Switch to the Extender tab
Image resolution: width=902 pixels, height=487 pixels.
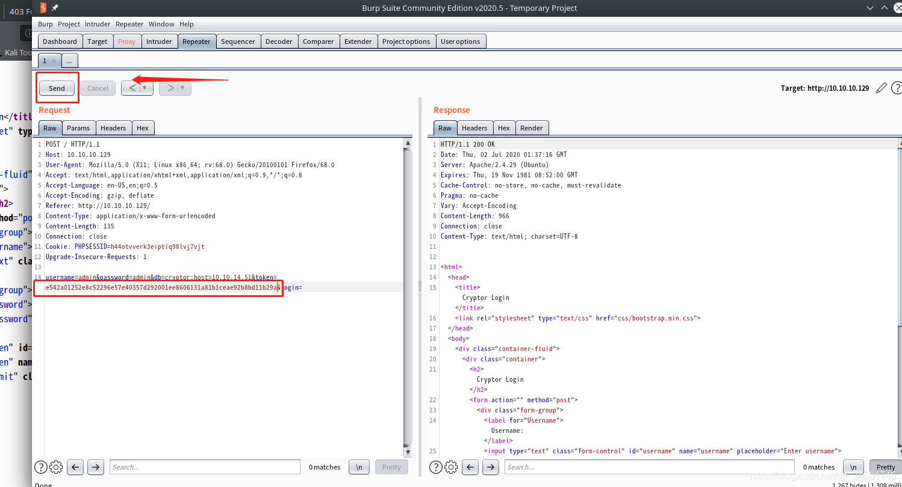click(358, 41)
